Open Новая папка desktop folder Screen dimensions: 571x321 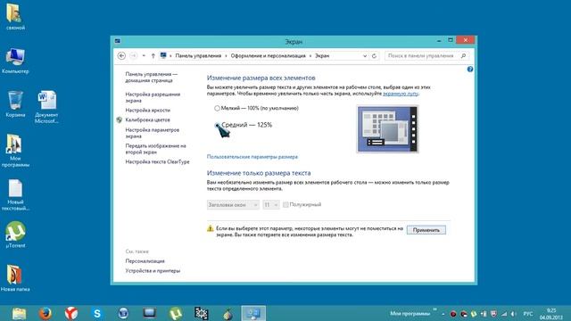click(x=15, y=278)
